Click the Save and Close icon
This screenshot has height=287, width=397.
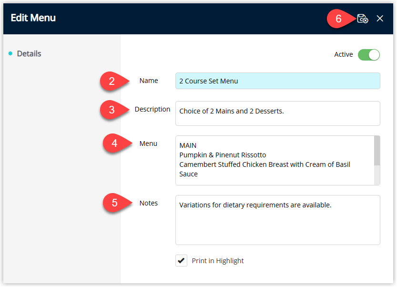pos(362,19)
